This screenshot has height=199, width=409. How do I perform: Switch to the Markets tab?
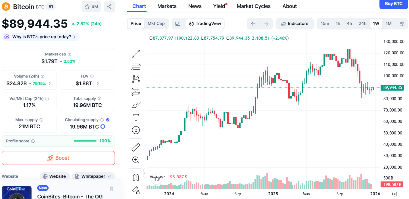point(167,6)
